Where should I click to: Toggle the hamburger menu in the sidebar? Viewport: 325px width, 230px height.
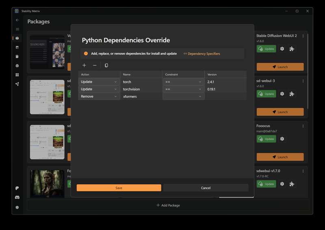click(17, 29)
